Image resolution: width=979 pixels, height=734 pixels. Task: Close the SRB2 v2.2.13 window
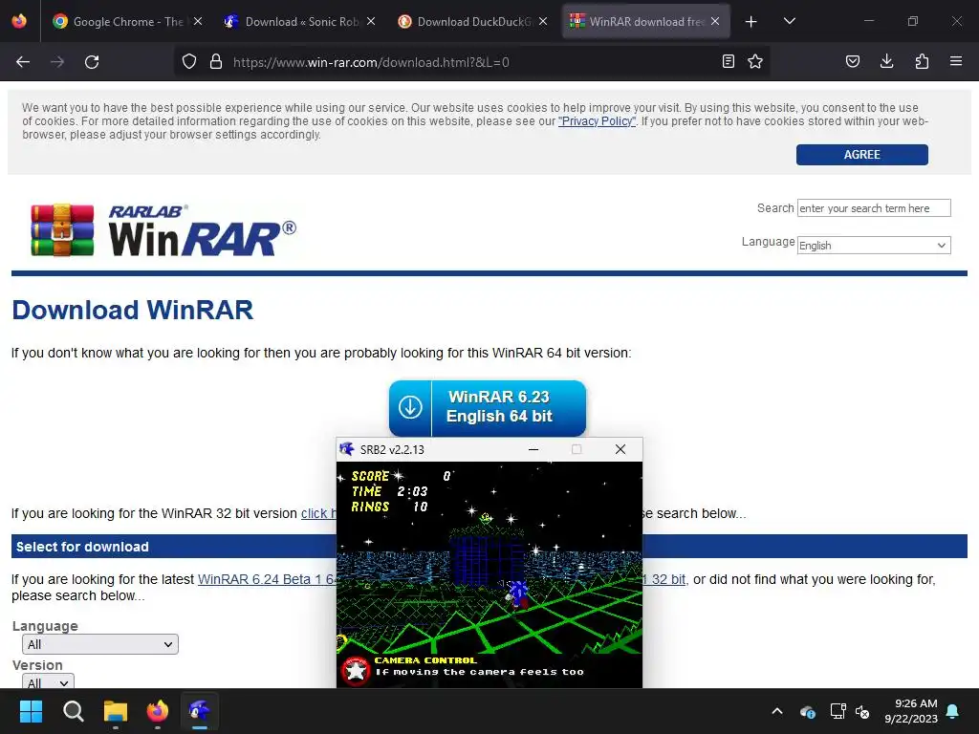[x=620, y=449]
